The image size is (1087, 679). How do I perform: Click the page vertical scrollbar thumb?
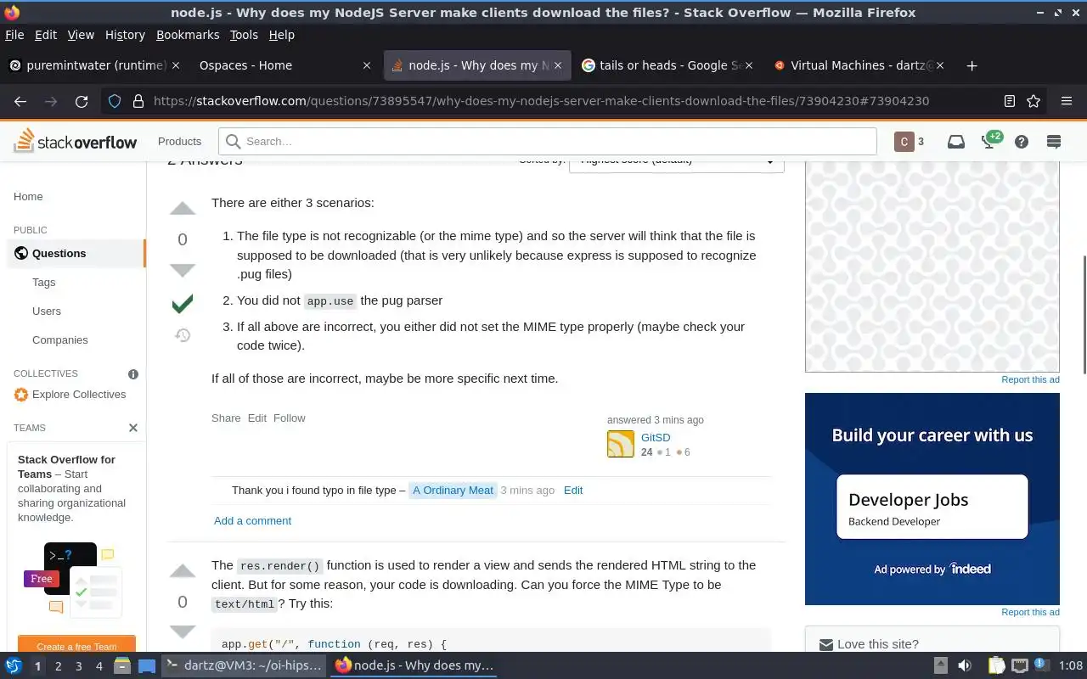click(x=1083, y=314)
